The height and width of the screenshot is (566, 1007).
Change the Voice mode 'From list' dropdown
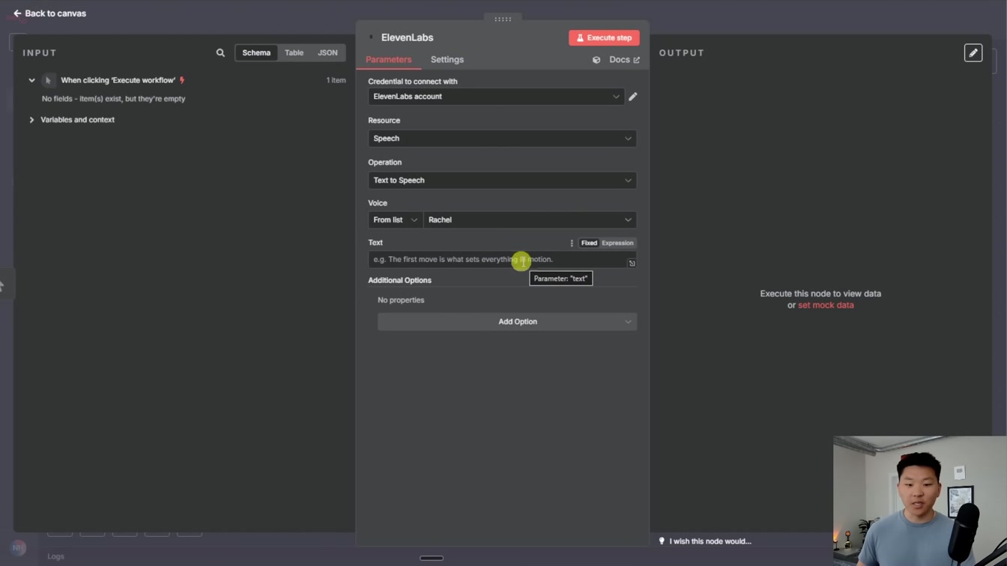pos(396,220)
